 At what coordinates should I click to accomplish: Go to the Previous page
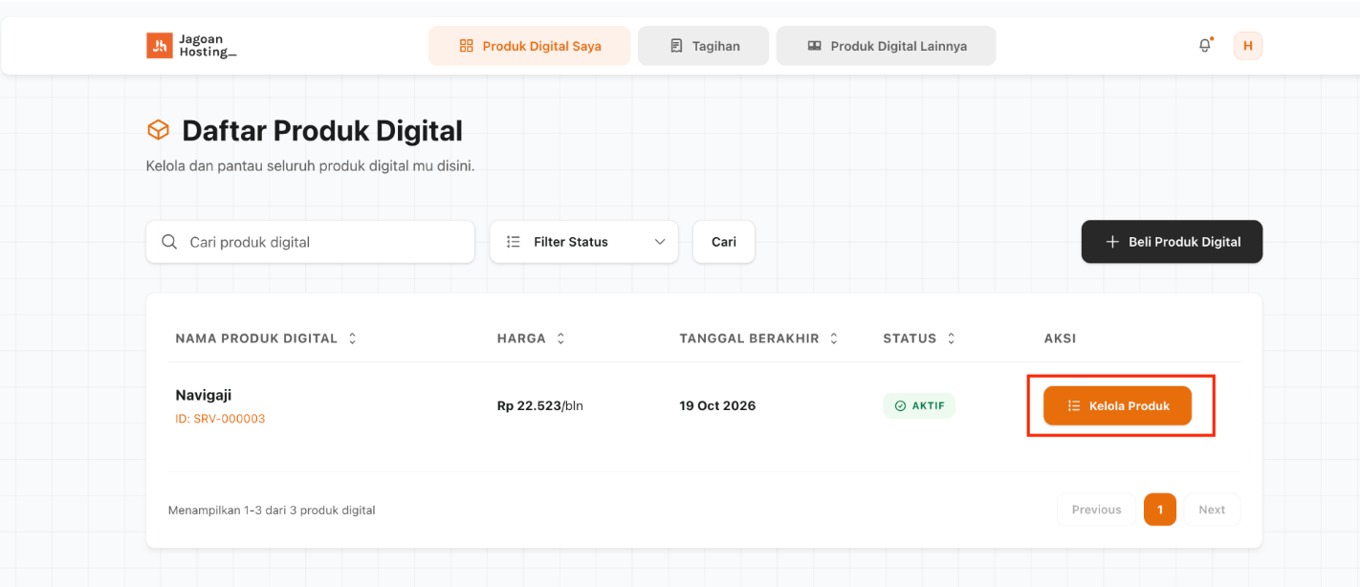(x=1096, y=510)
